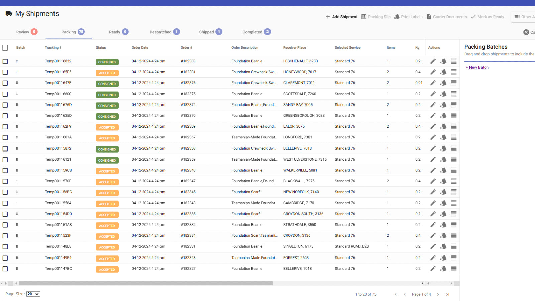Switch to the Ready tab
535x301 pixels.
tap(115, 32)
